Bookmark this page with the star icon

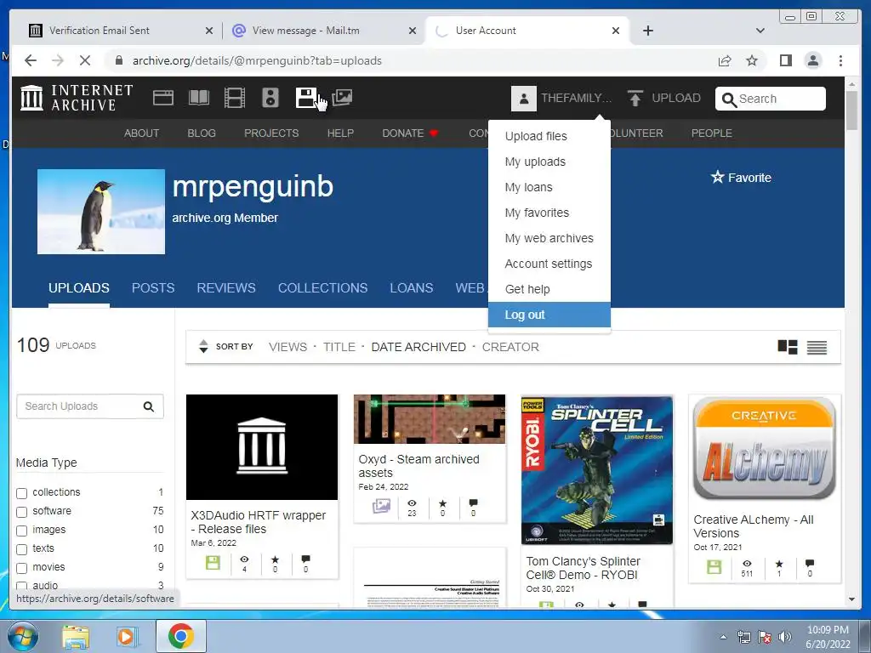click(752, 60)
